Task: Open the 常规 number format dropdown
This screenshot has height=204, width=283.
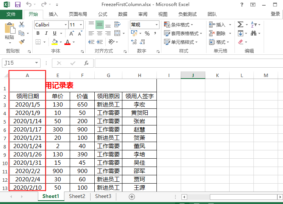Action: point(156,25)
